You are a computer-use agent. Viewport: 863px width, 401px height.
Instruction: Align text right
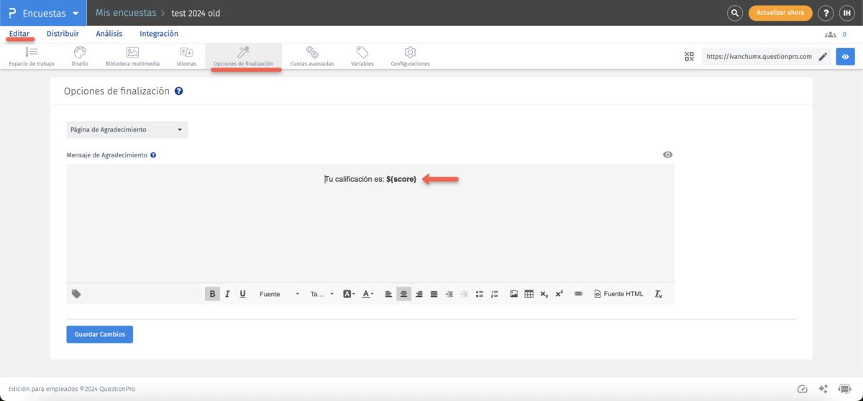click(419, 294)
